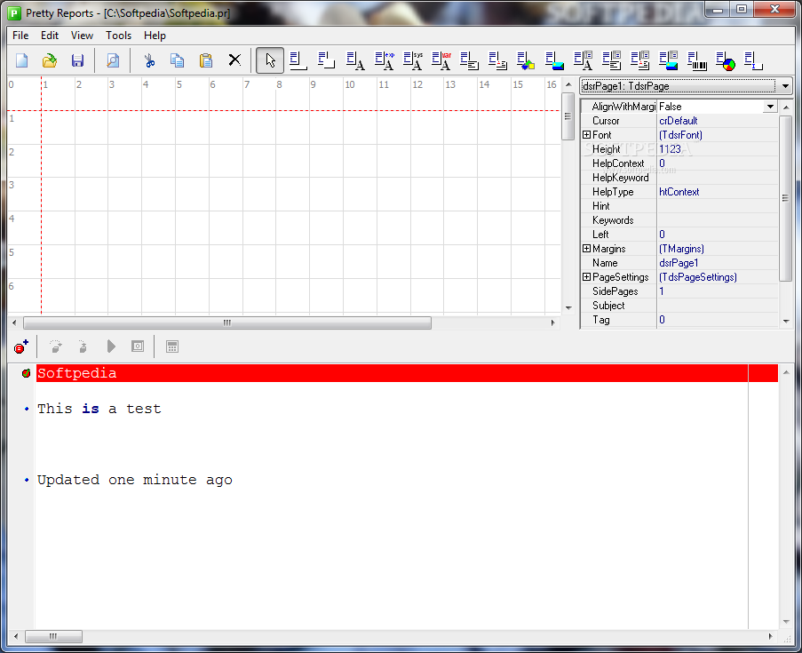The width and height of the screenshot is (802, 653).
Task: Insert shapes component icon
Action: tap(526, 61)
